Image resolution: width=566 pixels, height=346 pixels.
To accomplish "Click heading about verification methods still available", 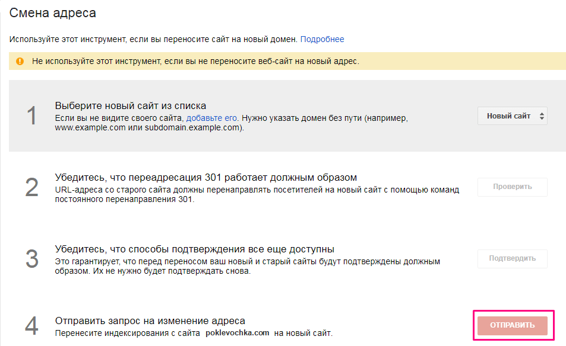I will click(x=195, y=249).
